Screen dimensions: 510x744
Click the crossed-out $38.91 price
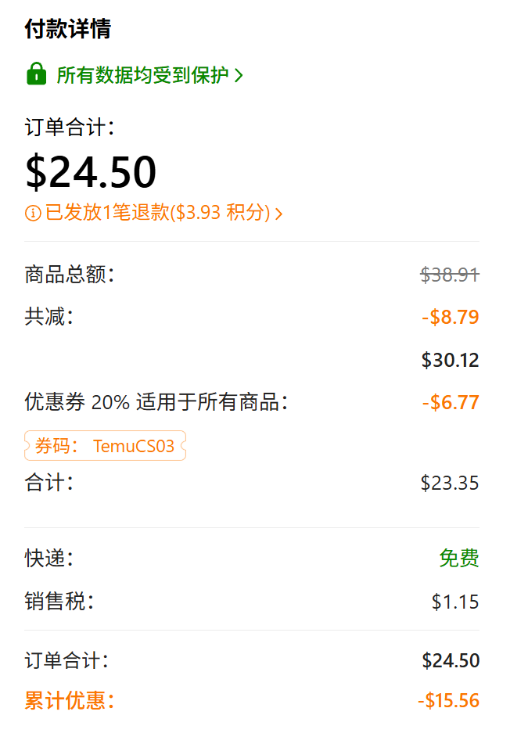pyautogui.click(x=449, y=275)
